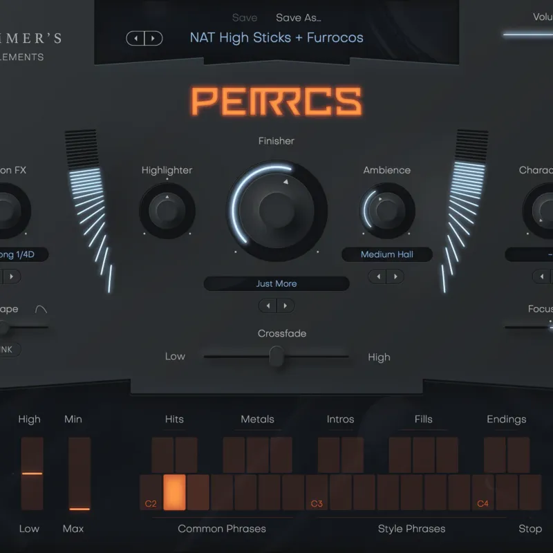Viewport: 553px width, 553px height.
Task: Trigger the C3 Style Phrases key
Action: pos(317,492)
